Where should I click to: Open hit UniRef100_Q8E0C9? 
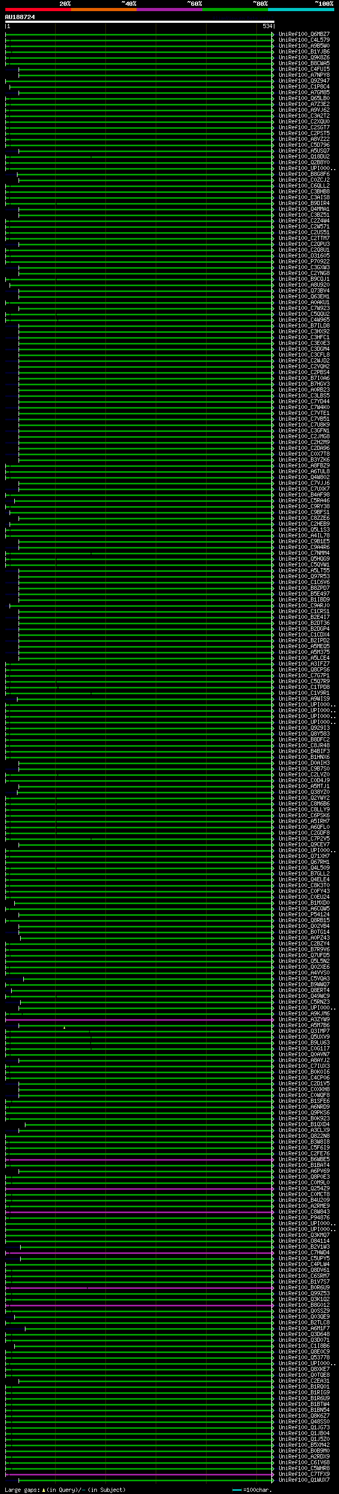click(304, 1352)
